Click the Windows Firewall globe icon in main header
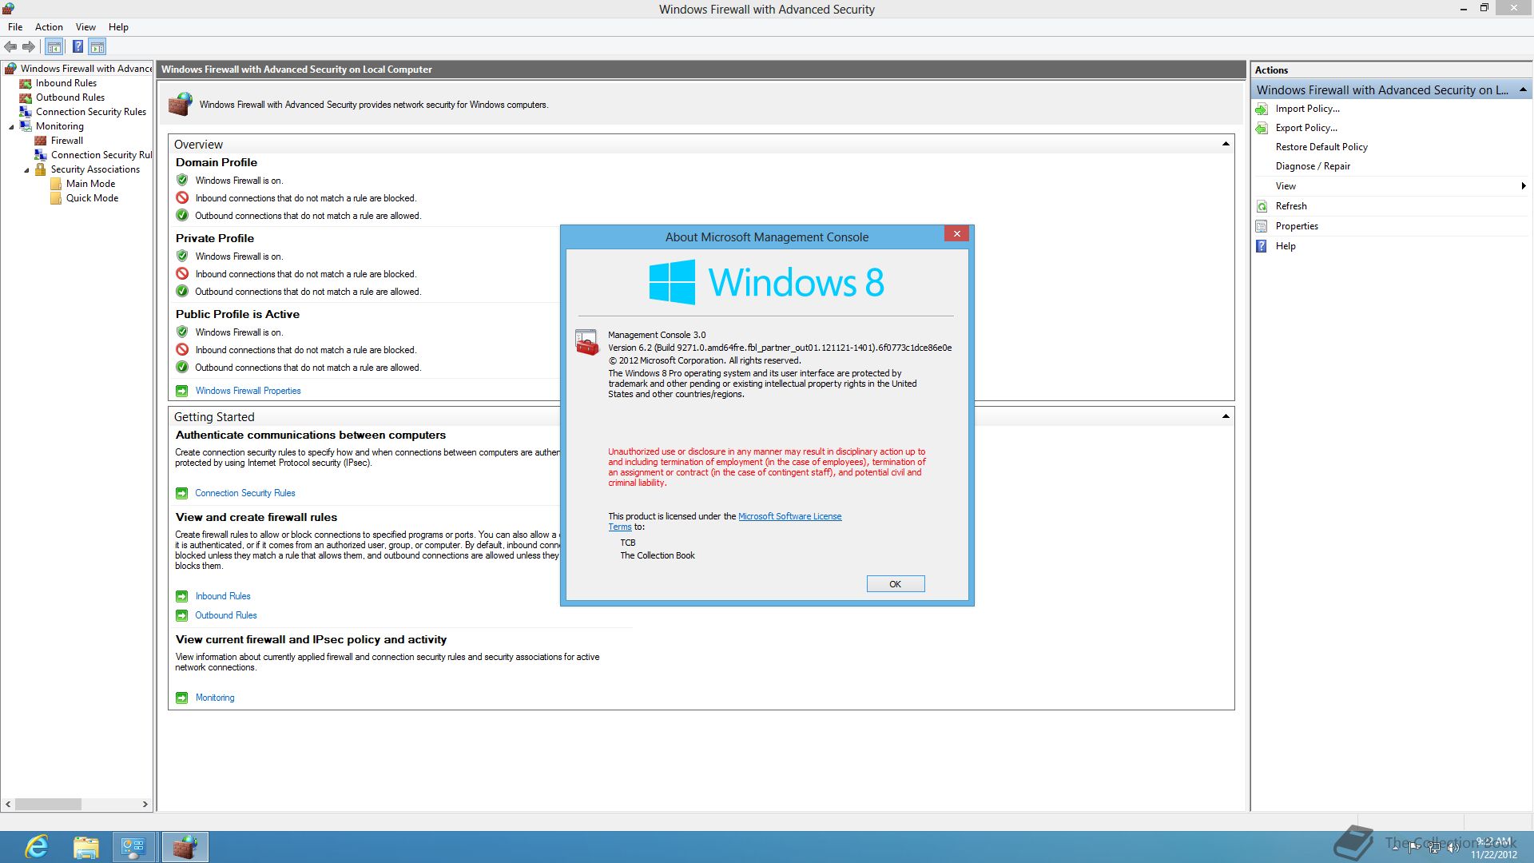 [181, 104]
